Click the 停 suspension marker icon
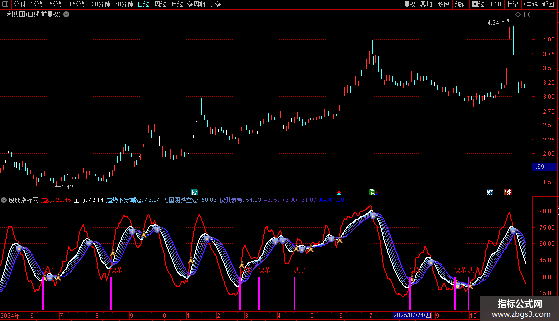The image size is (559, 321). pyautogui.click(x=194, y=192)
